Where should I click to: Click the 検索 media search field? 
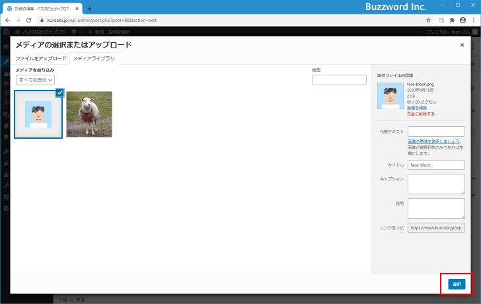coord(338,80)
